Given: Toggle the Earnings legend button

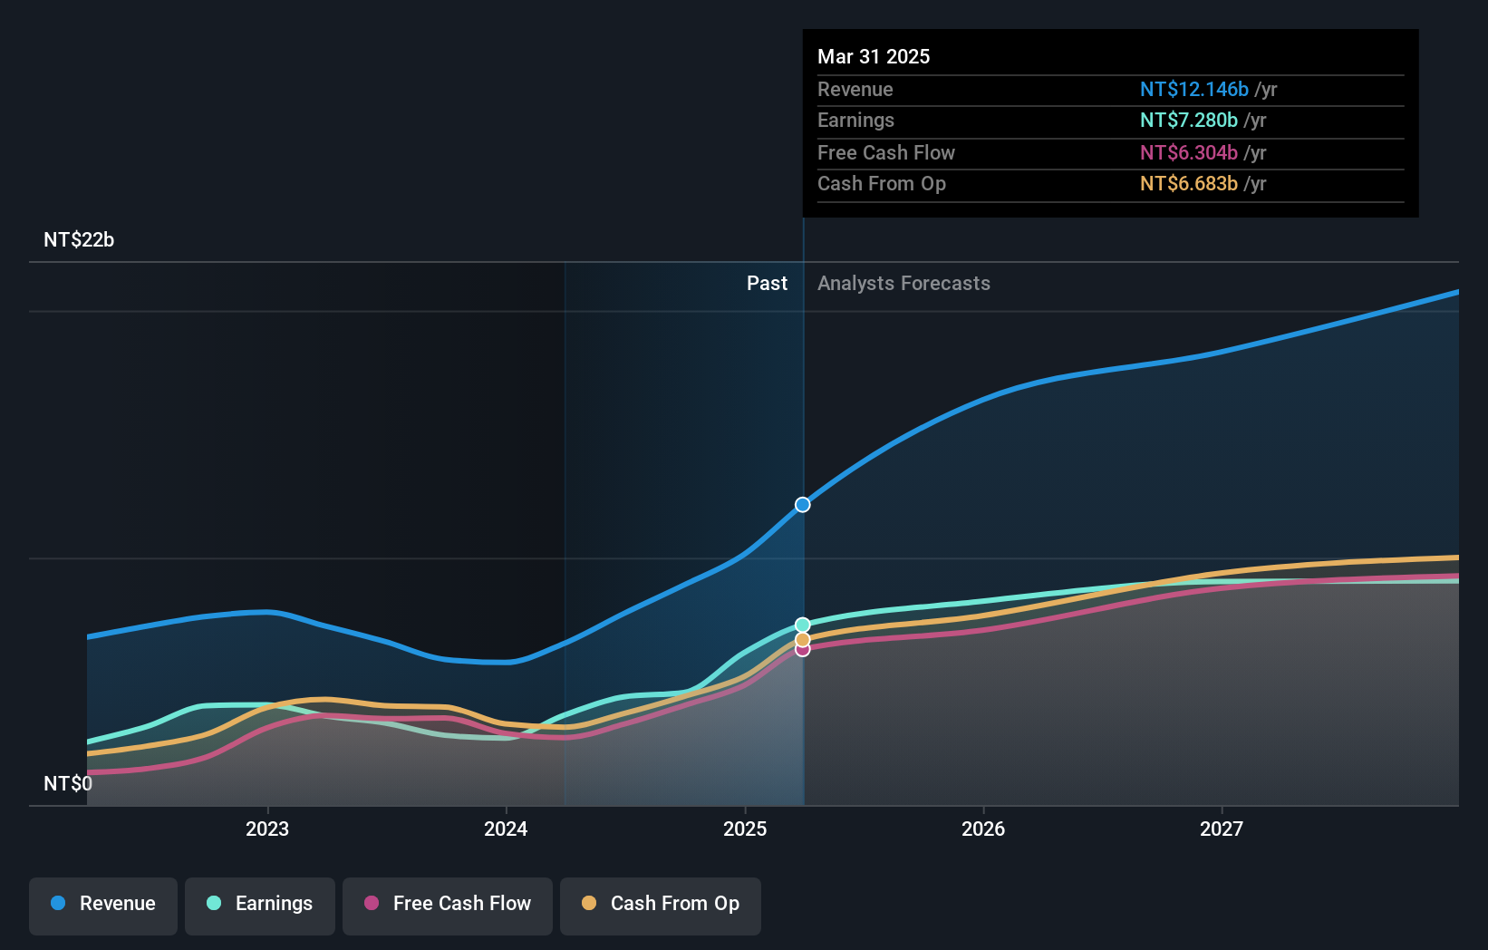Looking at the screenshot, I should click(260, 906).
